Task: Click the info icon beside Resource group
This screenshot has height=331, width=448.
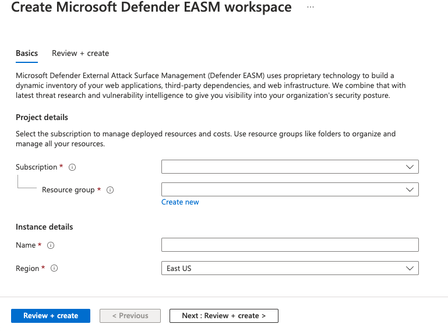Action: point(110,190)
